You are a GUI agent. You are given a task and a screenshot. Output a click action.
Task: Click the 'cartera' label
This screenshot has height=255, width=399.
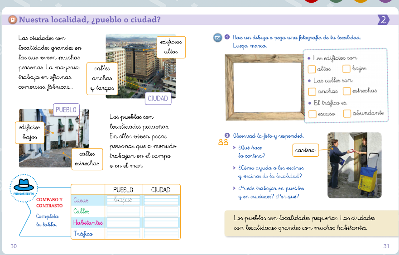(x=305, y=150)
